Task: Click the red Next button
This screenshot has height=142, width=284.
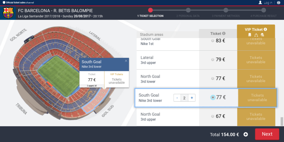Action: [x=267, y=134]
